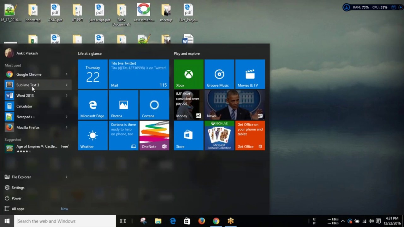Open the Get Office tile
This screenshot has width=404, height=227.
coord(250,136)
